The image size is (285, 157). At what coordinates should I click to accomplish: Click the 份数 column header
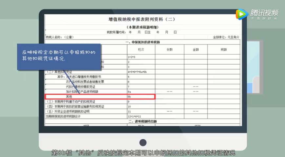(x=170, y=49)
